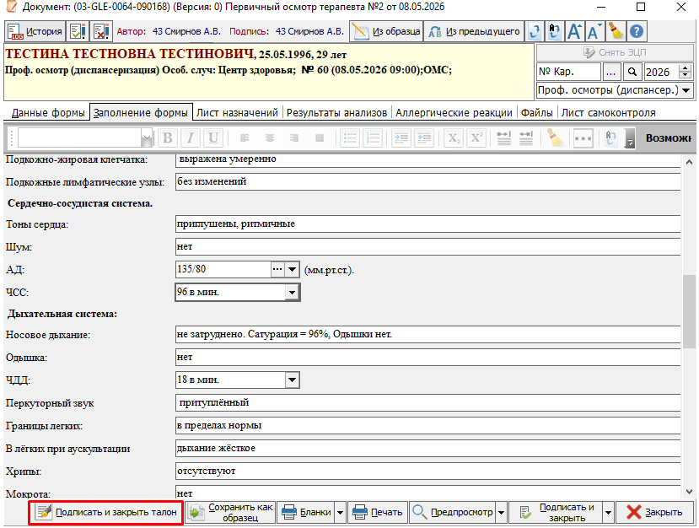Toggle subscript formatting

click(453, 138)
